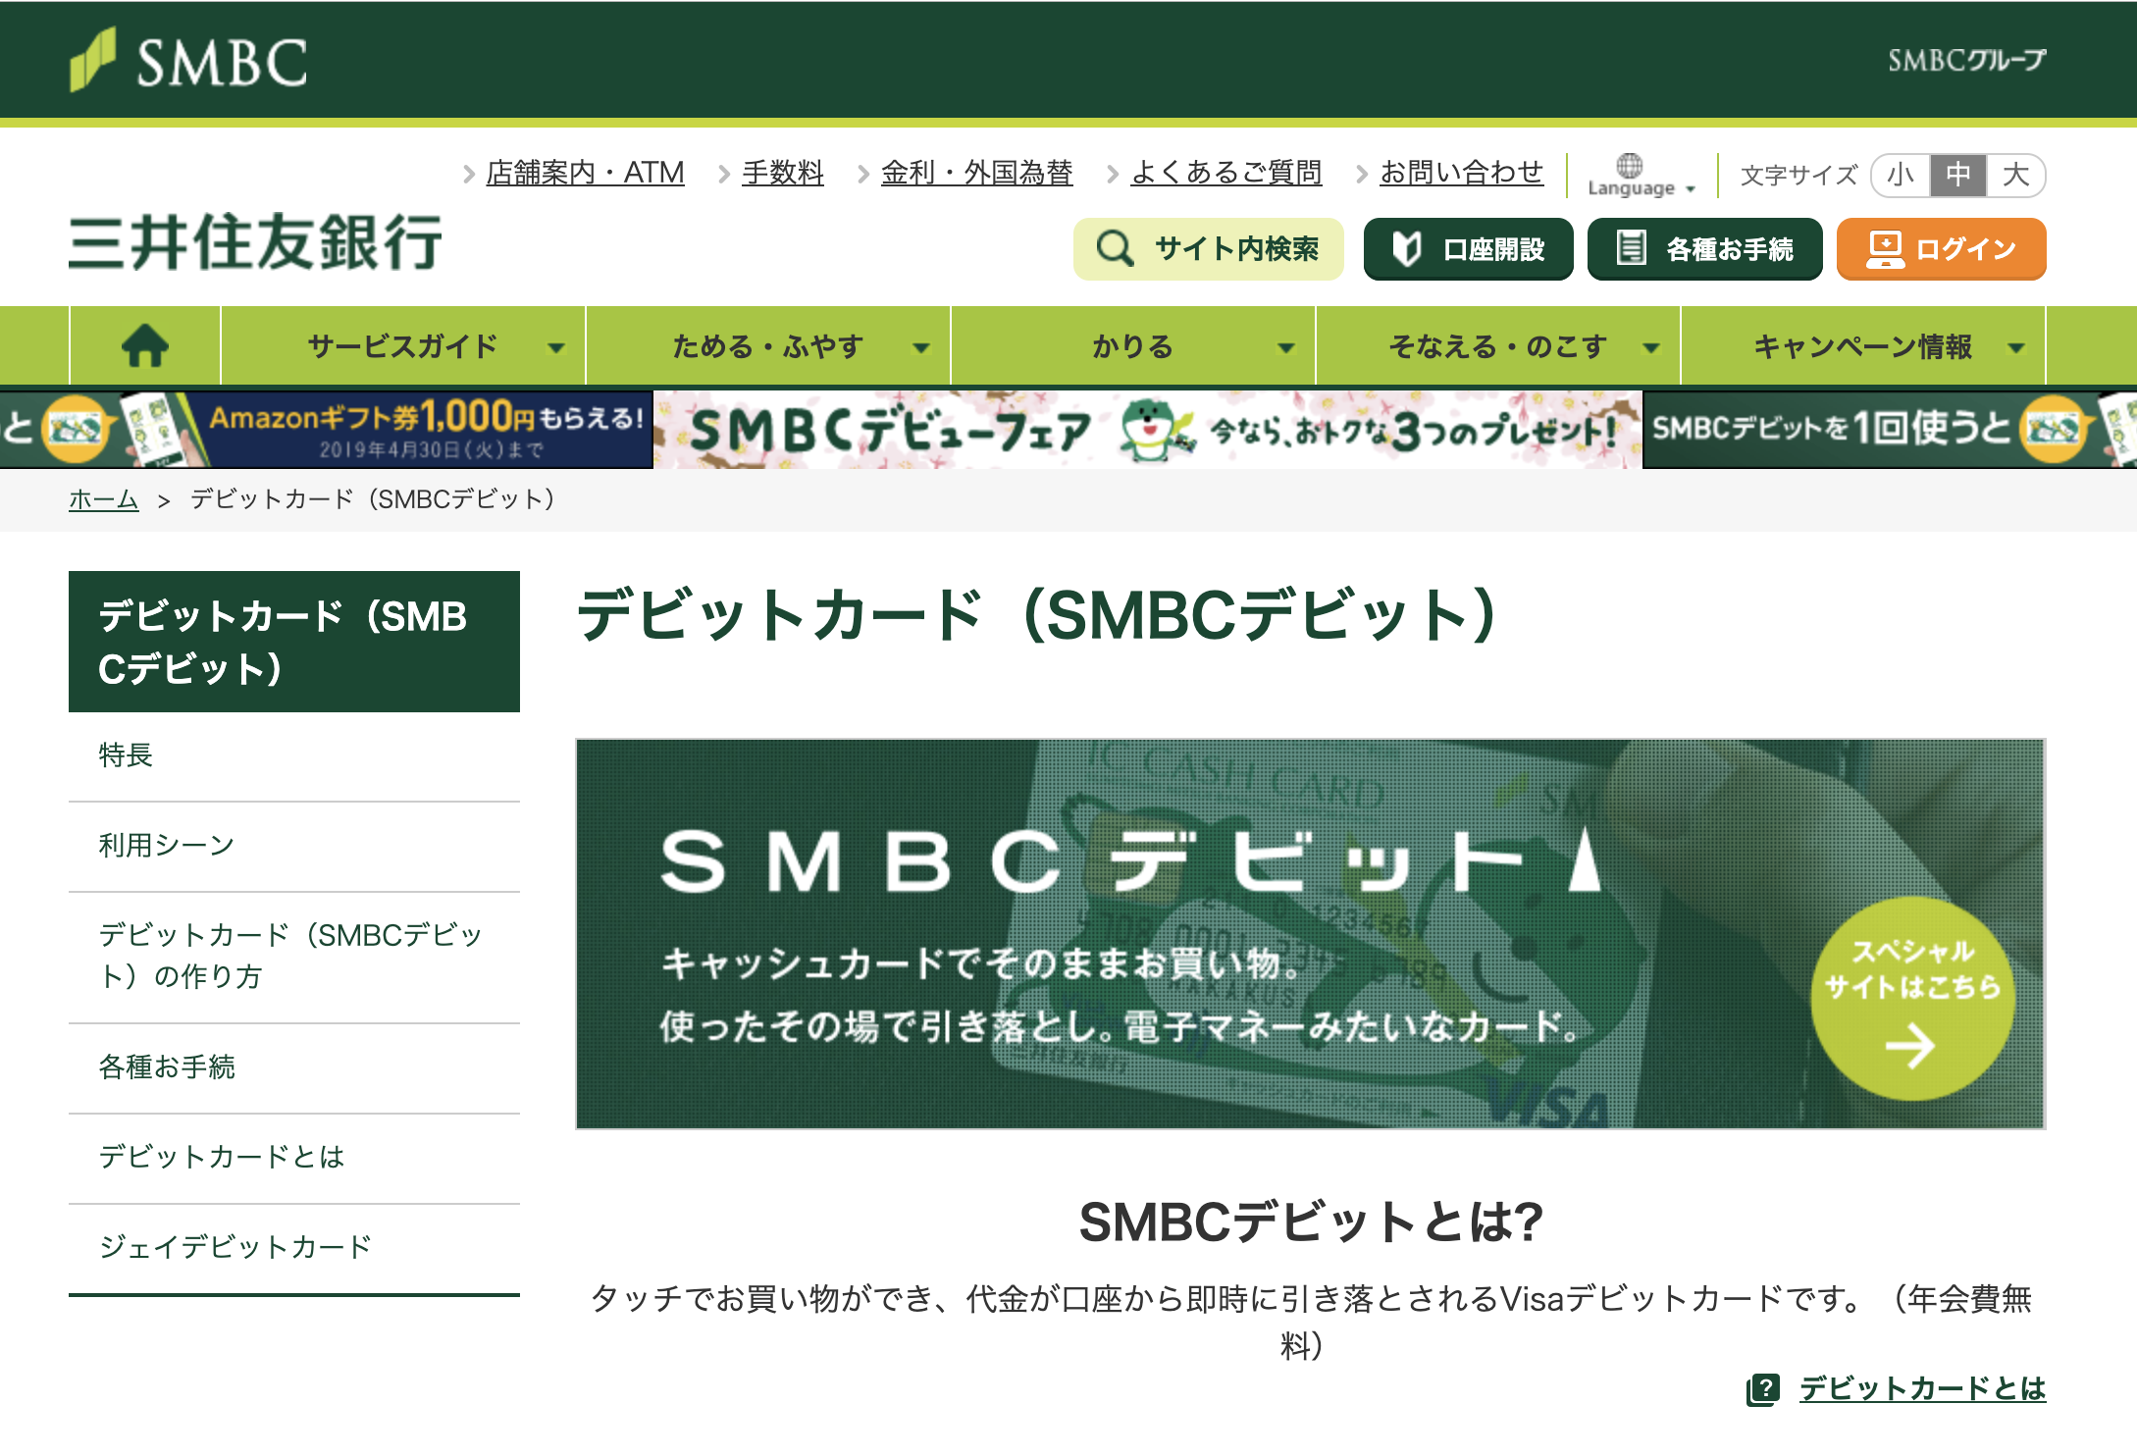Click the Amazonギフト券1,000円 banner
Viewport: 2137px width, 1456px height.
(327, 430)
